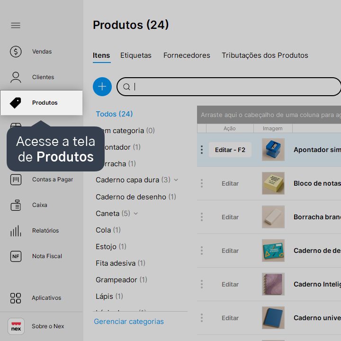Expand the Caneta category chevron
The height and width of the screenshot is (341, 341).
point(136,214)
